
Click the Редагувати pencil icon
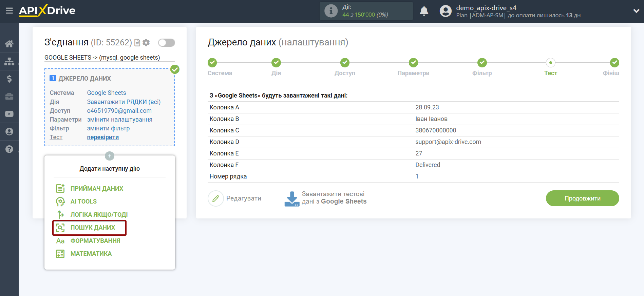point(216,198)
